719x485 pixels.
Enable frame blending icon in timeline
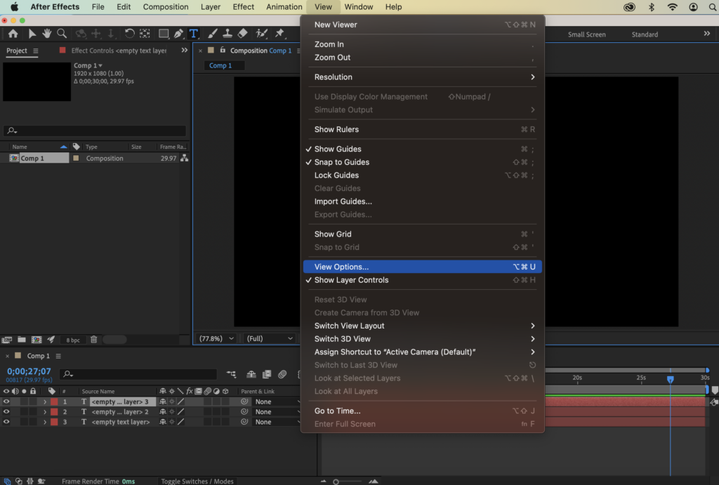coord(267,375)
